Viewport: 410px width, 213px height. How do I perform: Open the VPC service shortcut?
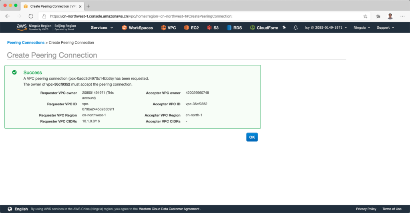click(168, 28)
